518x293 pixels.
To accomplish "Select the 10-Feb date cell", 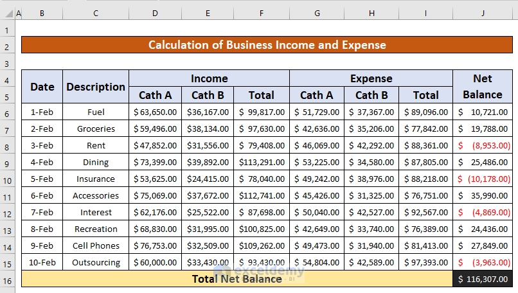I will pos(42,262).
